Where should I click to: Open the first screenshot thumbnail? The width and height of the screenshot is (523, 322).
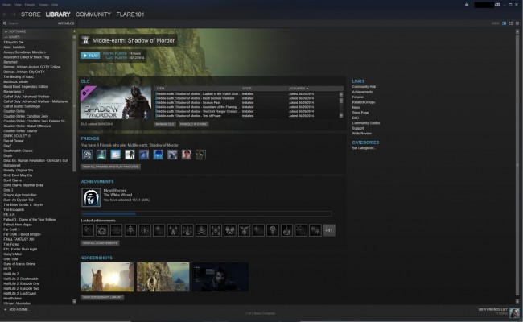pyautogui.click(x=107, y=277)
